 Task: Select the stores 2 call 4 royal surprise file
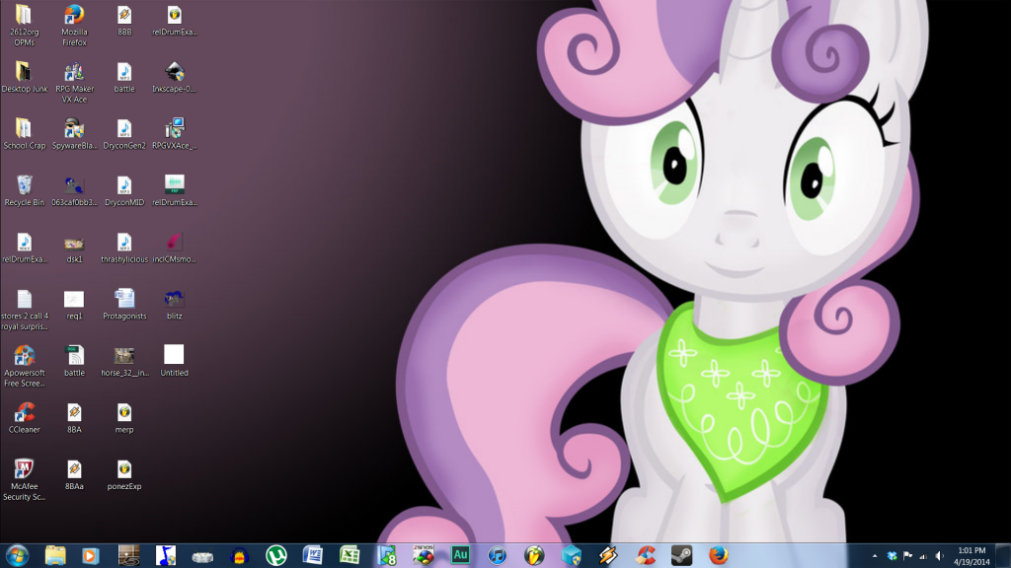[x=24, y=309]
